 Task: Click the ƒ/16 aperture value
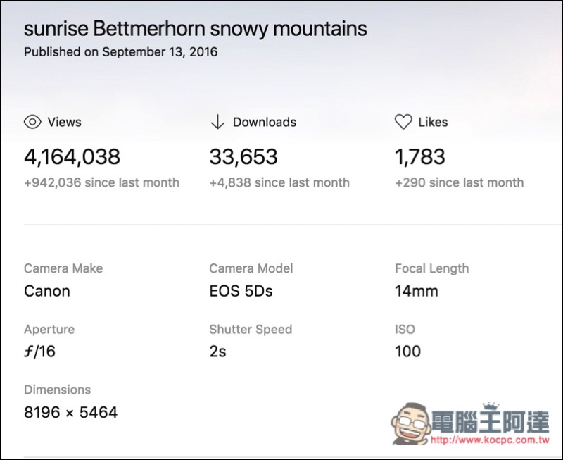click(40, 352)
